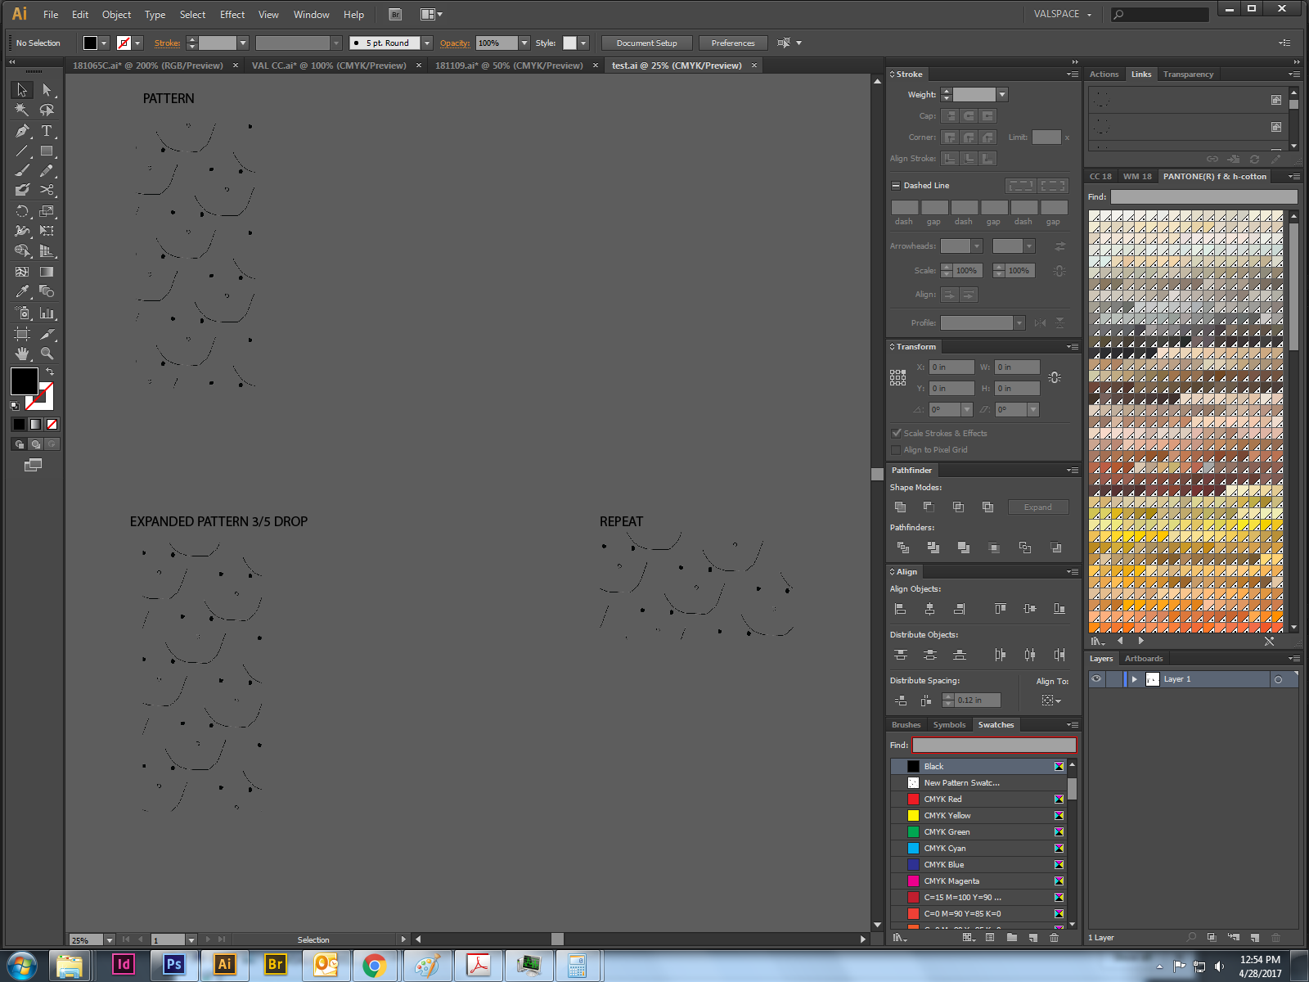Select the CMYK Red swatch
1309x982 pixels.
tap(979, 800)
